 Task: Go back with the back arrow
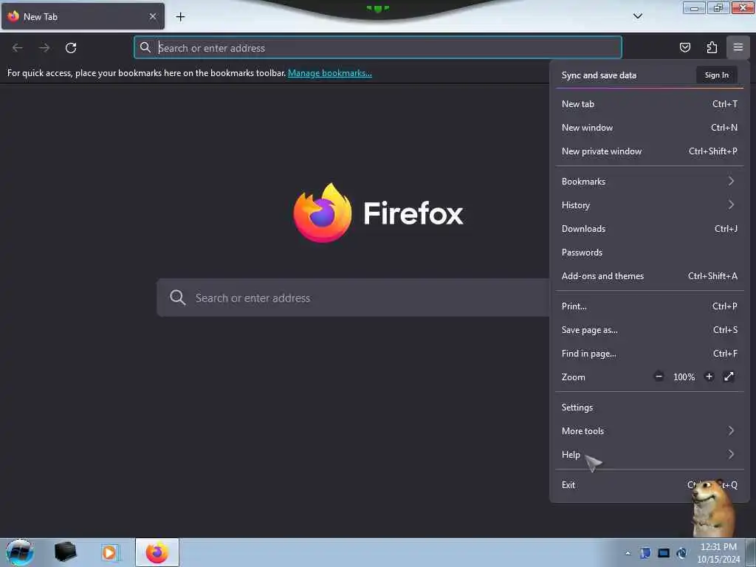click(18, 48)
